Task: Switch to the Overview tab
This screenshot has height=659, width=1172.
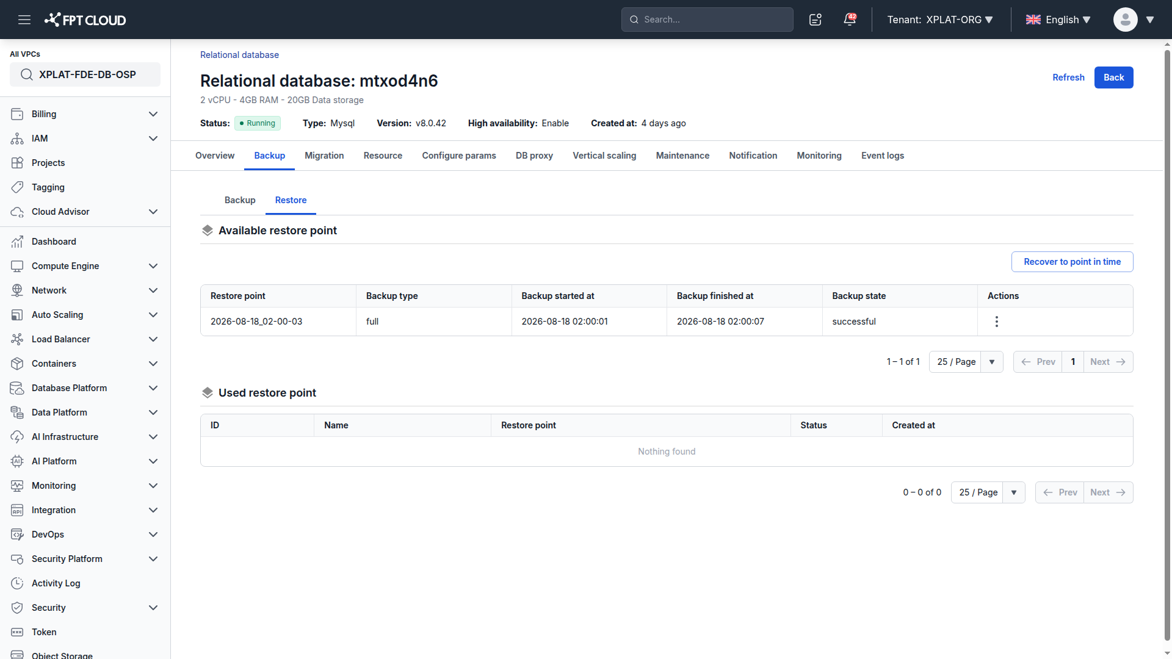Action: click(x=215, y=156)
